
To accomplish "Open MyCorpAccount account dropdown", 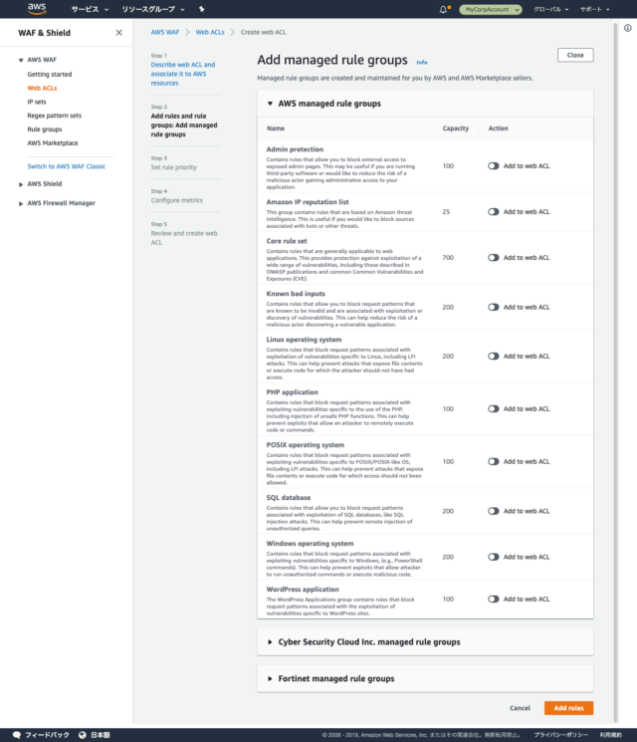I will click(x=491, y=10).
